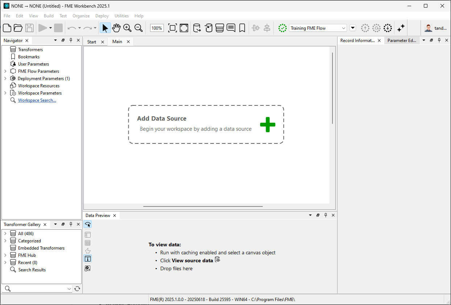451x305 pixels.
Task: Click the Add Annotation speech bubble icon
Action: pyautogui.click(x=231, y=28)
